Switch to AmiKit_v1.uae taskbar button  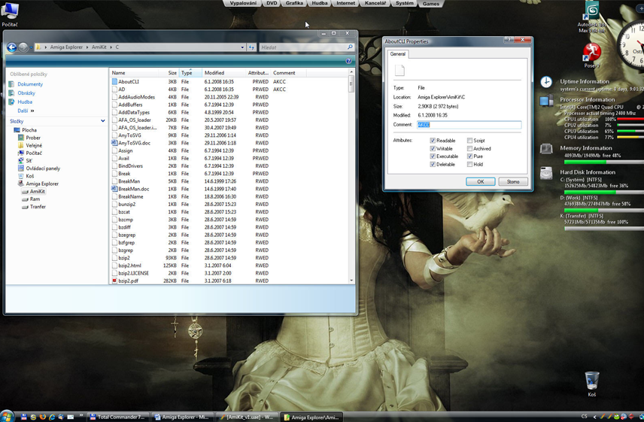tap(246, 417)
